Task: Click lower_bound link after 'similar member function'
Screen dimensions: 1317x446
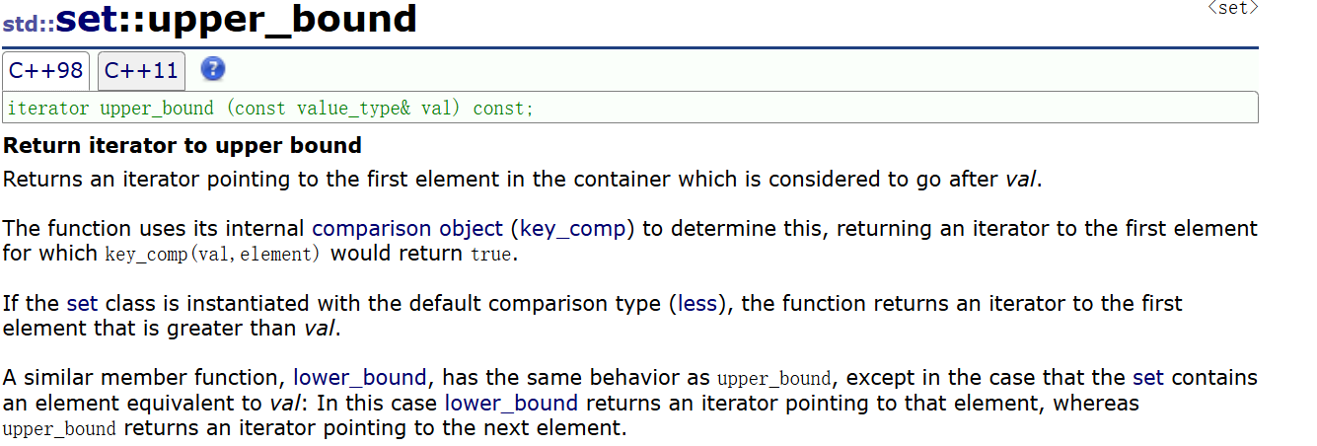Action: [x=359, y=378]
